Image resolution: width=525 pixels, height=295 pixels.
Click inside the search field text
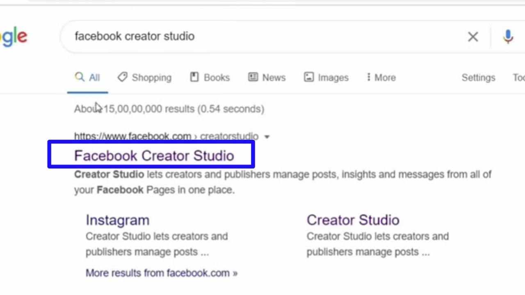coord(135,36)
